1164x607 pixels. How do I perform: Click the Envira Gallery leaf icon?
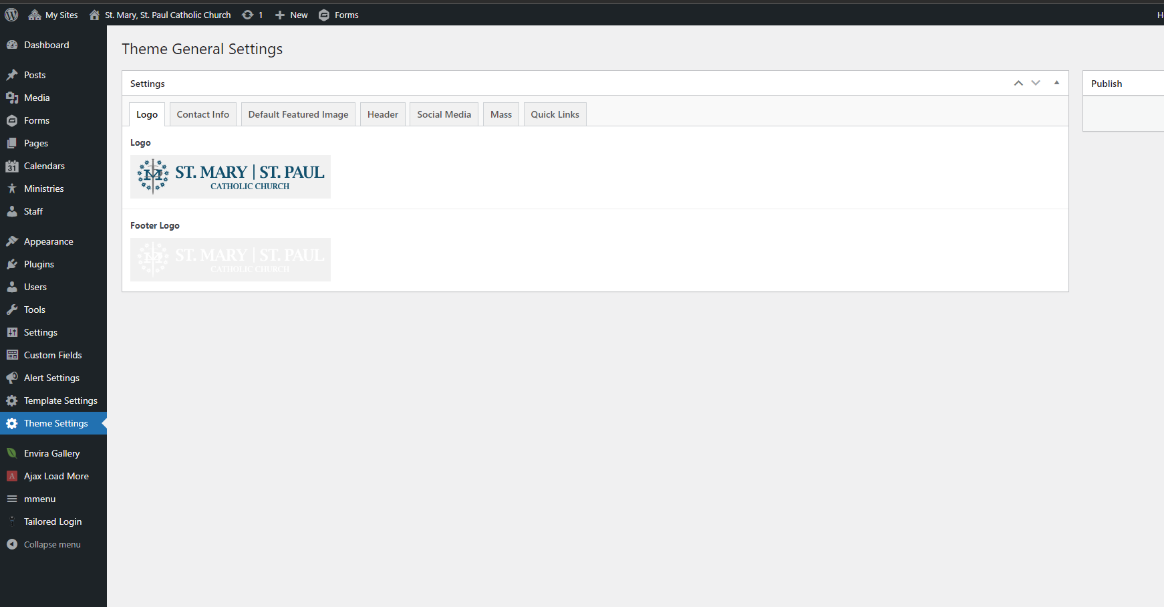pyautogui.click(x=12, y=453)
